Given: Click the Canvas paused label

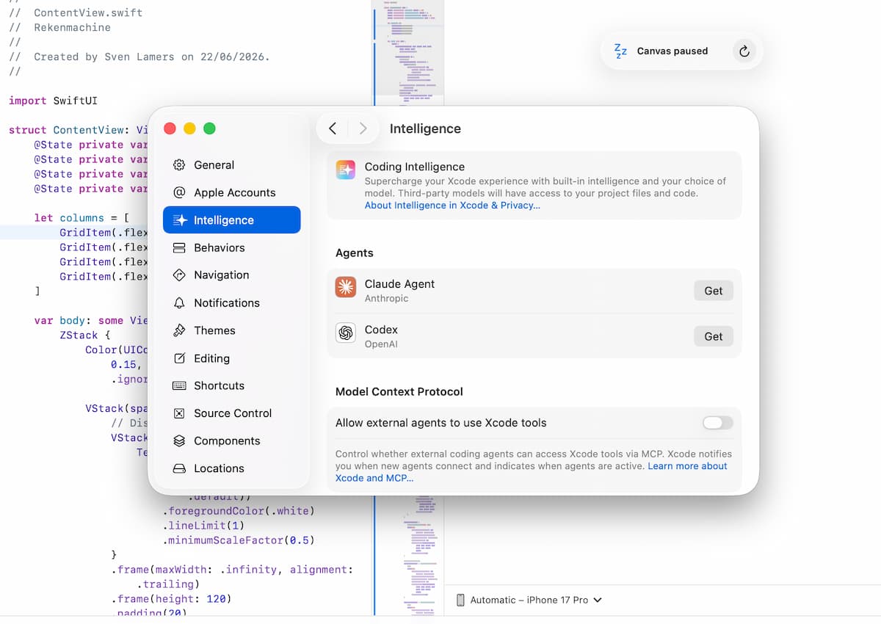Looking at the screenshot, I should 672,51.
